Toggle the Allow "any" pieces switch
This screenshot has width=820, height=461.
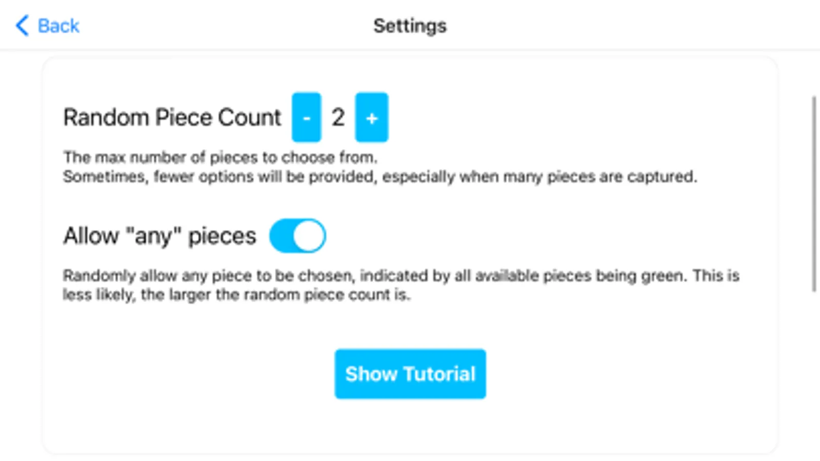tap(297, 236)
